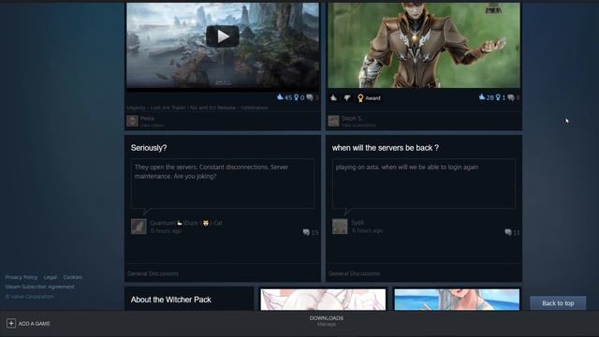Open Quantum Duck Cat's profile name
This screenshot has height=337, width=599.
(x=186, y=223)
